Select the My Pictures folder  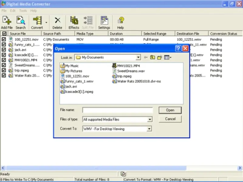pyautogui.click(x=71, y=71)
